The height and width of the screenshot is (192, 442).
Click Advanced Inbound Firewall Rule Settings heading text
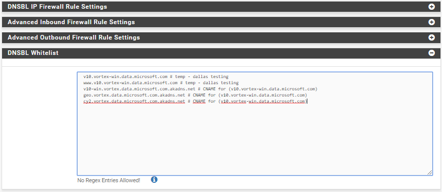(71, 22)
